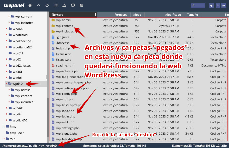229x148 pixels.
Task: Sort by Modo column header
Action: 137,15
